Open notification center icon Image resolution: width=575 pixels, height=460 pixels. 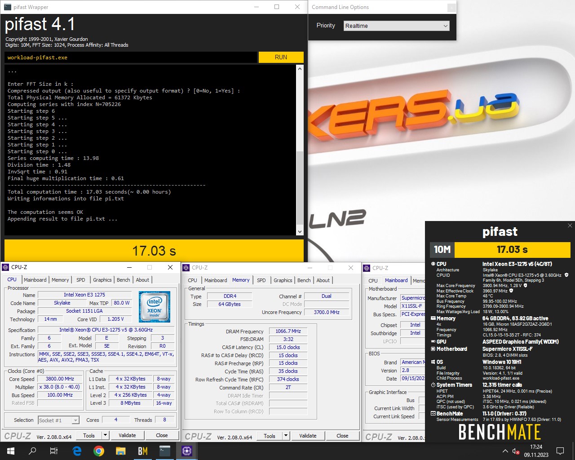[x=560, y=451]
